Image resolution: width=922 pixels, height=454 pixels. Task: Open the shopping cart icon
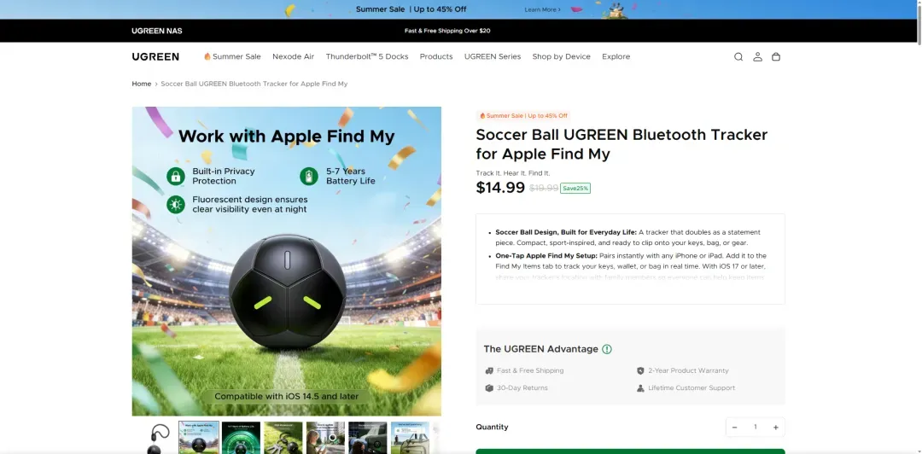tap(776, 57)
